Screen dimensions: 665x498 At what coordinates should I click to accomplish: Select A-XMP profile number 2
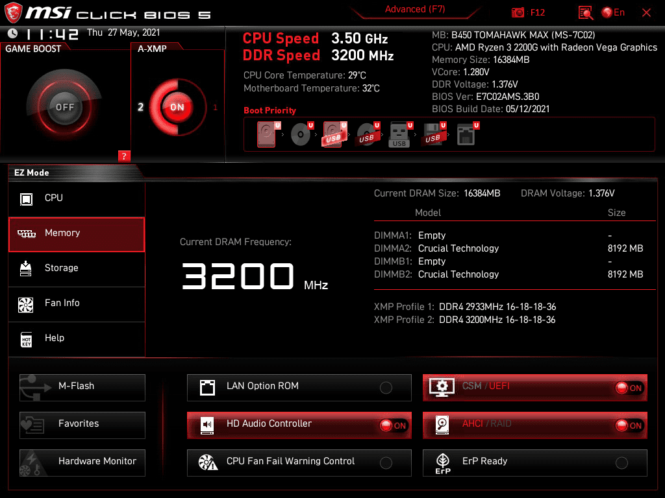140,107
